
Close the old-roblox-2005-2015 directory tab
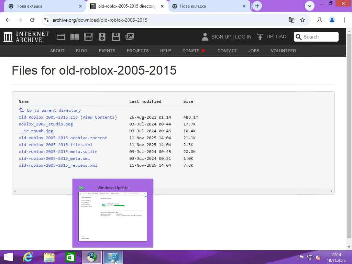[x=162, y=6]
